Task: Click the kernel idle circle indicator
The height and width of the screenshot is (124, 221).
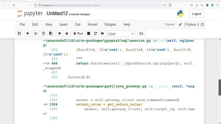Action: pos(202,24)
